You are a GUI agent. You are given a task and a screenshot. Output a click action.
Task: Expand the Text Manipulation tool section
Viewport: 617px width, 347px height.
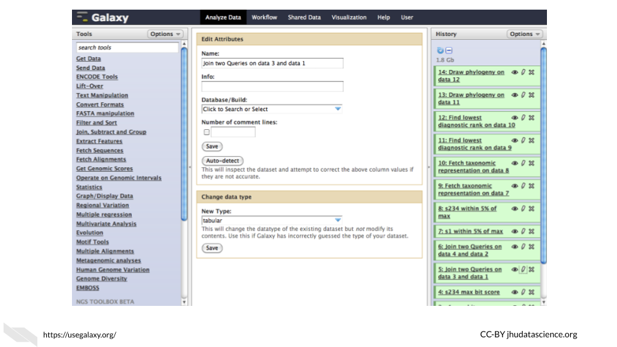pyautogui.click(x=102, y=95)
